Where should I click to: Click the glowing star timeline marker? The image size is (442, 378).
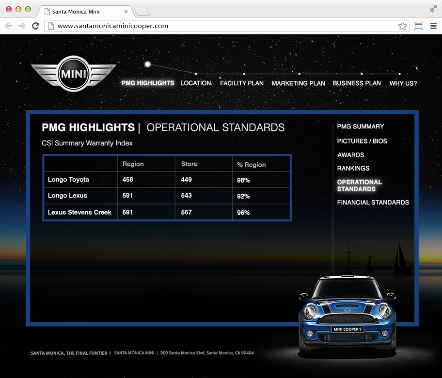(x=147, y=64)
